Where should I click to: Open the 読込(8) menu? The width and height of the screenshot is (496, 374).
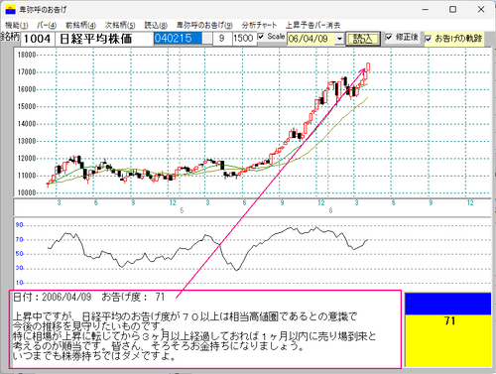coord(156,25)
